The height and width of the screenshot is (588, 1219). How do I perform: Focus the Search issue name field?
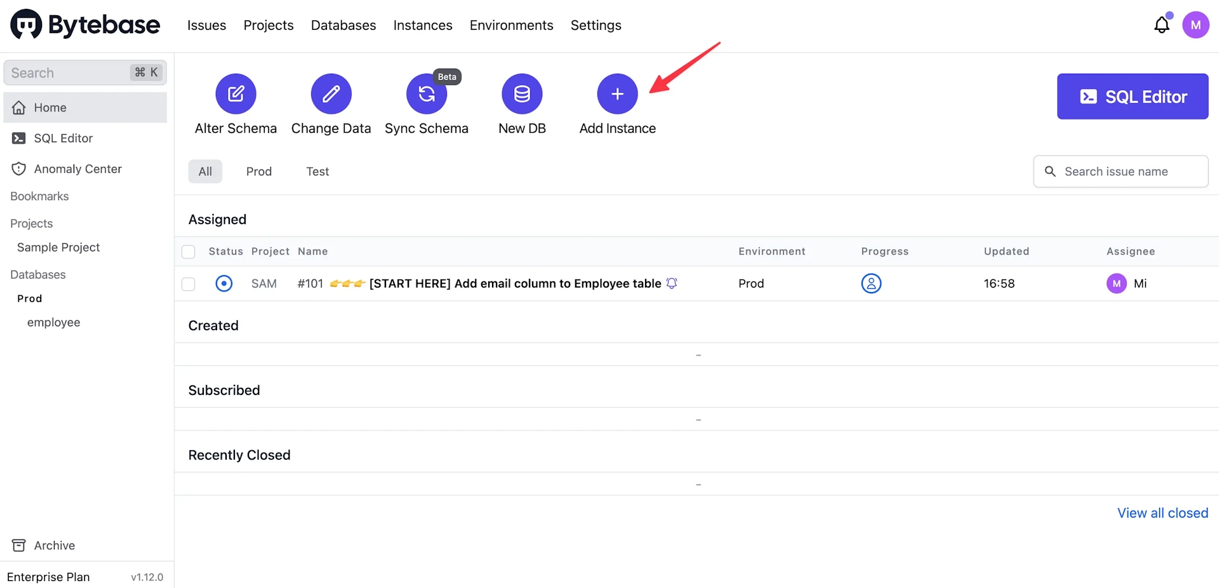[1121, 171]
